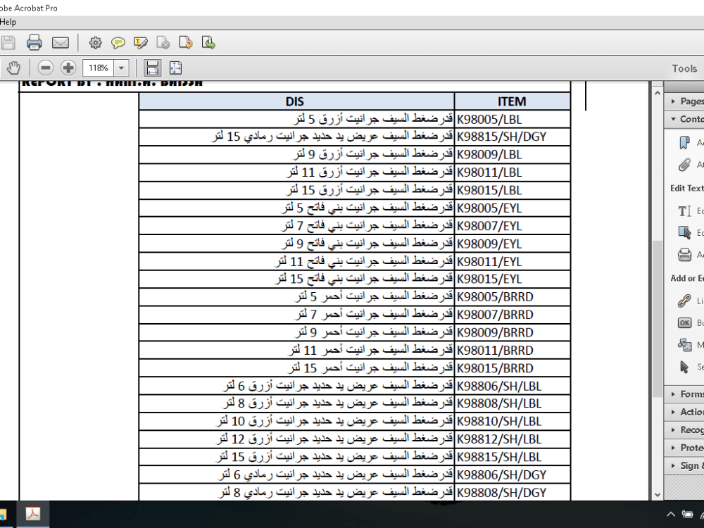Click the 118% zoom value field
Screen dimensions: 704x528
(x=99, y=68)
